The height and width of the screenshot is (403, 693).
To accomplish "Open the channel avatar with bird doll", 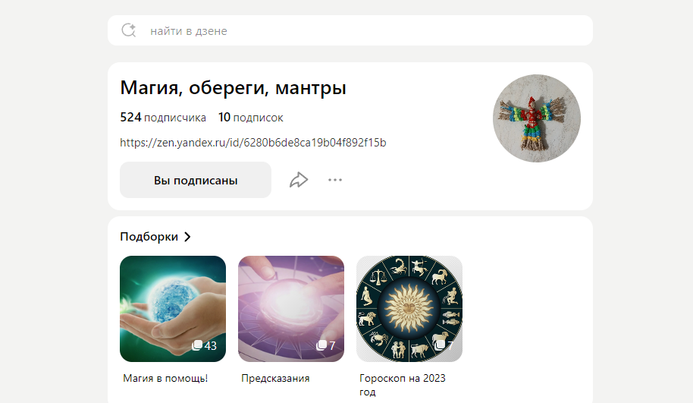I will tap(537, 118).
